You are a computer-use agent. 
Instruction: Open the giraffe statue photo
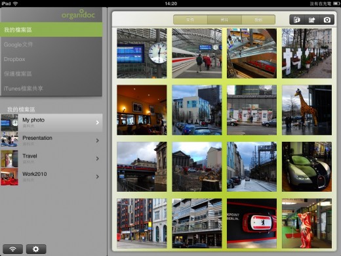[x=307, y=110]
